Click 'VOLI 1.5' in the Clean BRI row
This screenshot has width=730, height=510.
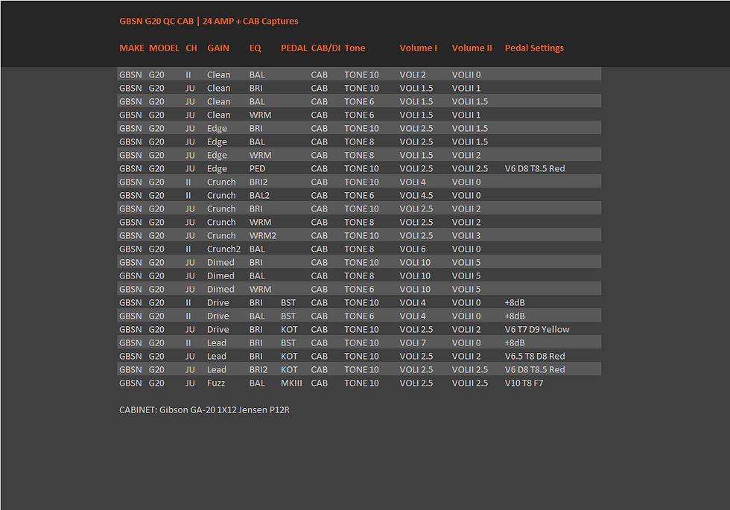[416, 89]
